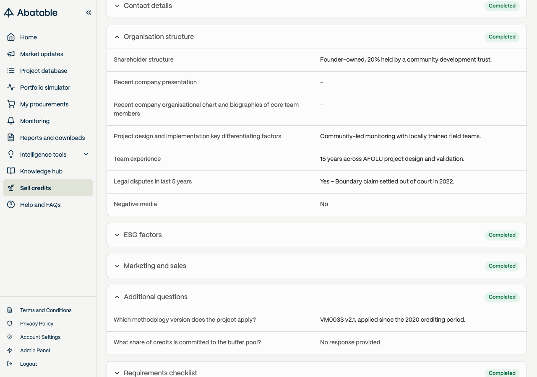Click the Portfolio simulator pulse icon
Image resolution: width=537 pixels, height=377 pixels.
point(11,88)
